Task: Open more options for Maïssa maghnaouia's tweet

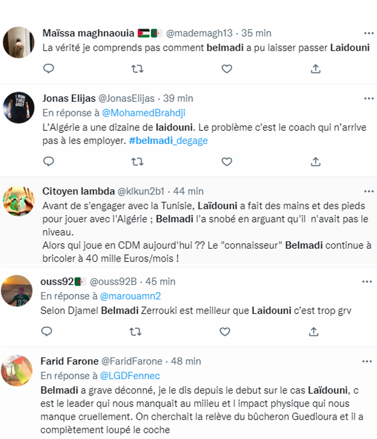Action: click(368, 33)
